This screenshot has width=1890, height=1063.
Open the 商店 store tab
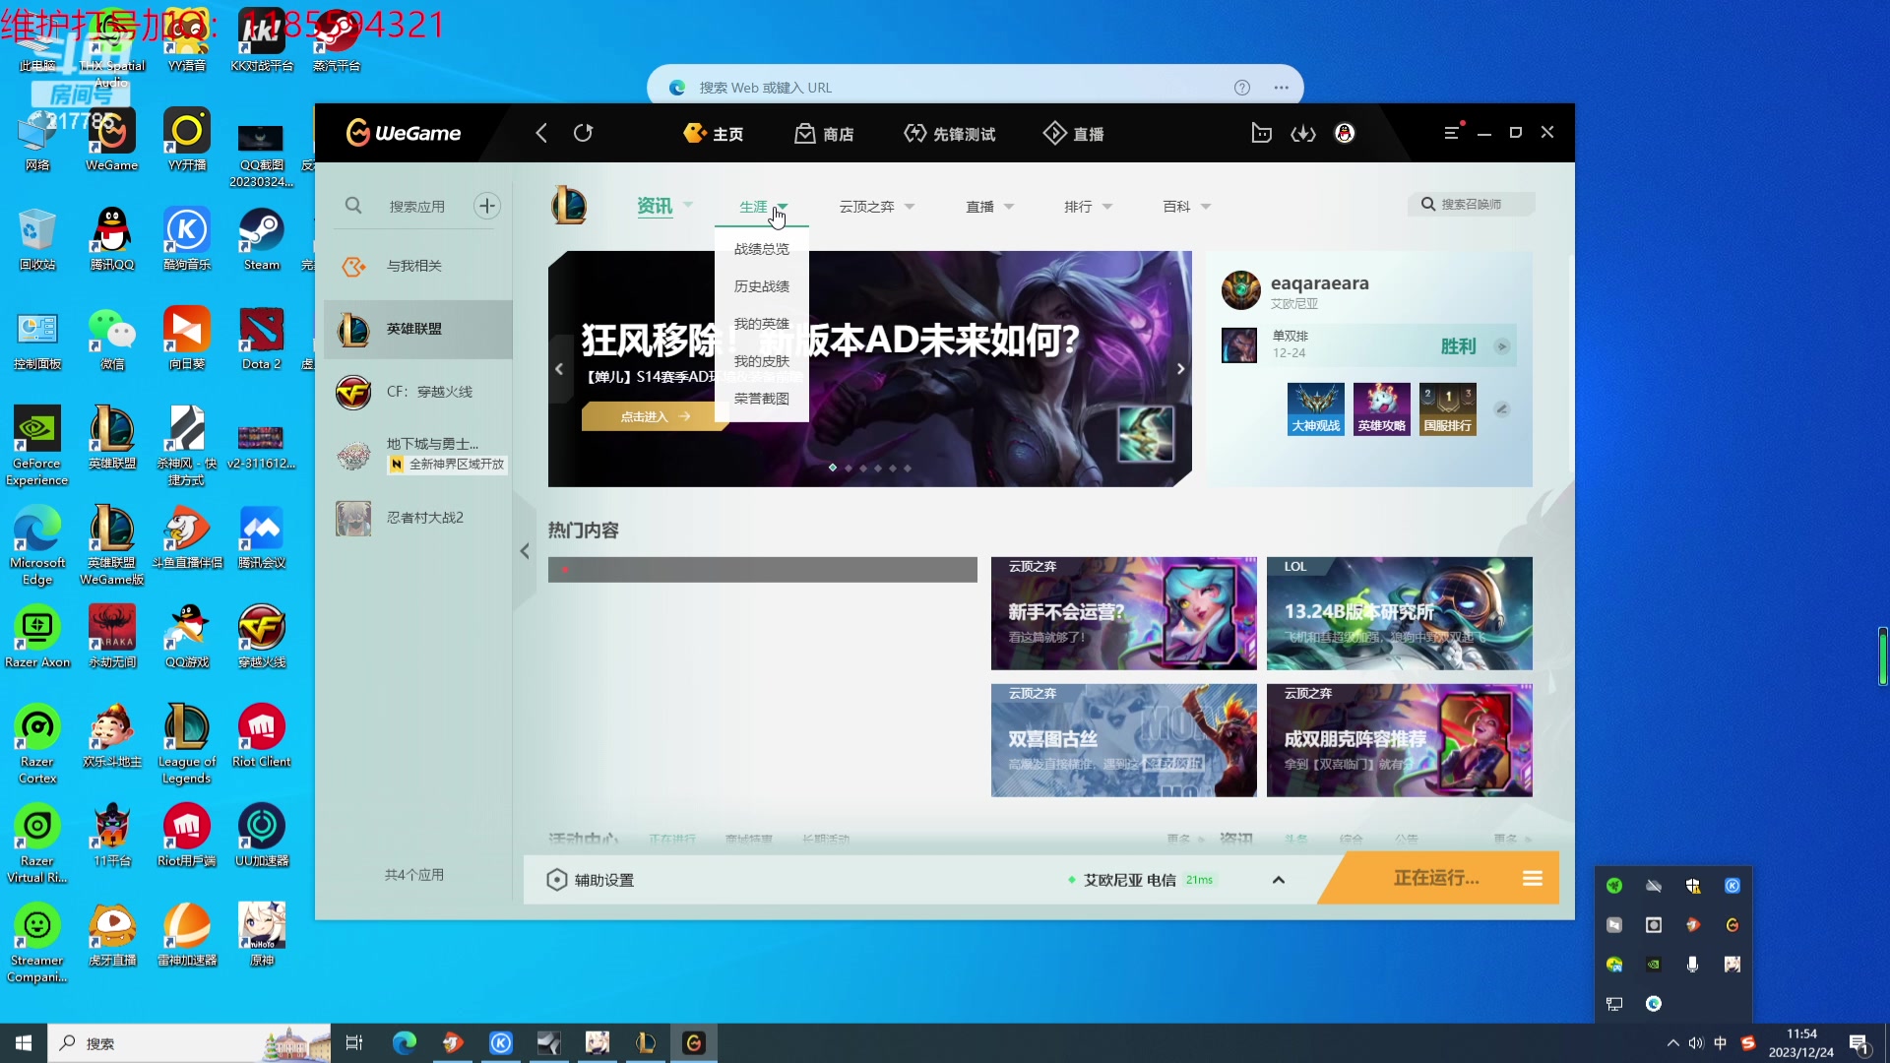(x=824, y=133)
